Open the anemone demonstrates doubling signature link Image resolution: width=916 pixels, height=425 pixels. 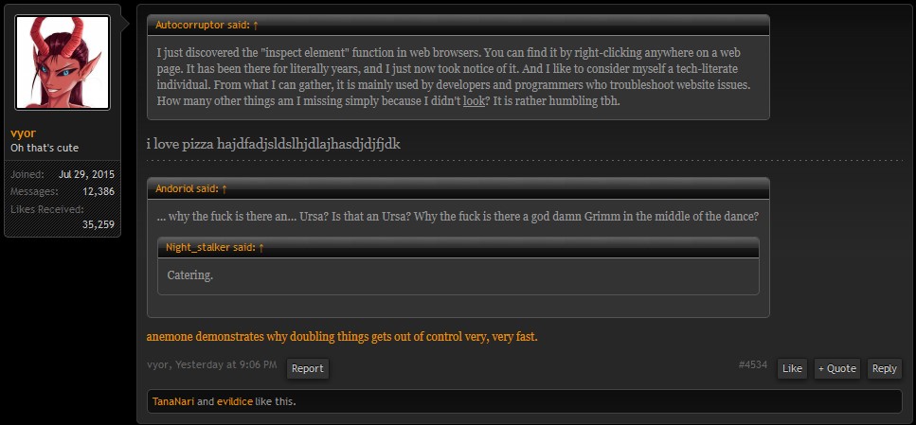pos(342,337)
